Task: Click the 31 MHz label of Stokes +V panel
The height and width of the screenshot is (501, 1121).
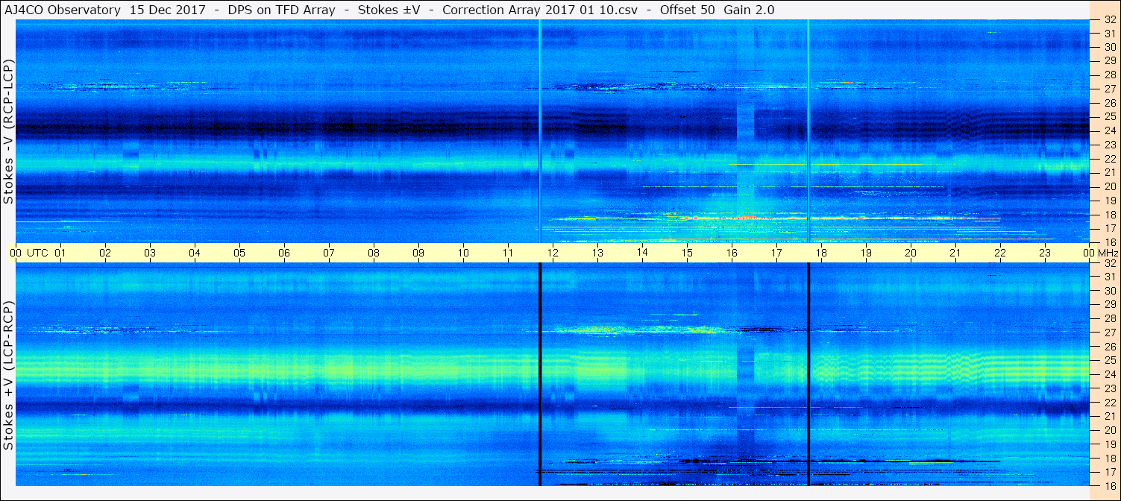Action: (x=1109, y=277)
